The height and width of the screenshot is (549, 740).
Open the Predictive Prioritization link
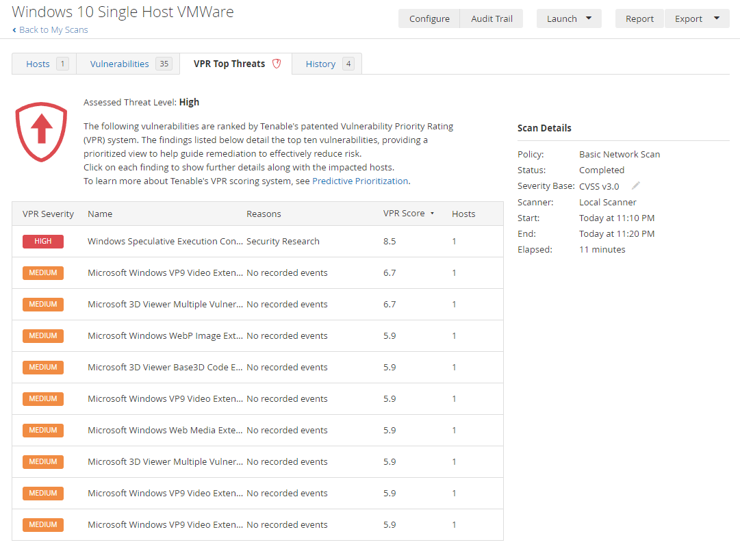tap(360, 181)
